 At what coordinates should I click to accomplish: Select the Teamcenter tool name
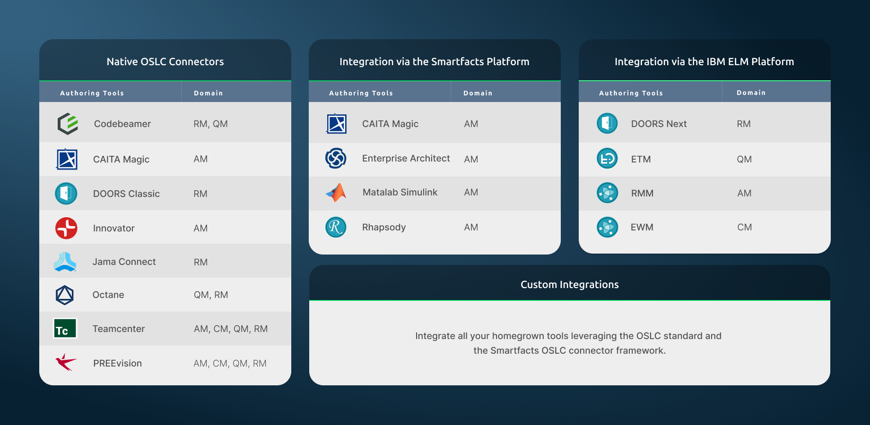(x=119, y=329)
